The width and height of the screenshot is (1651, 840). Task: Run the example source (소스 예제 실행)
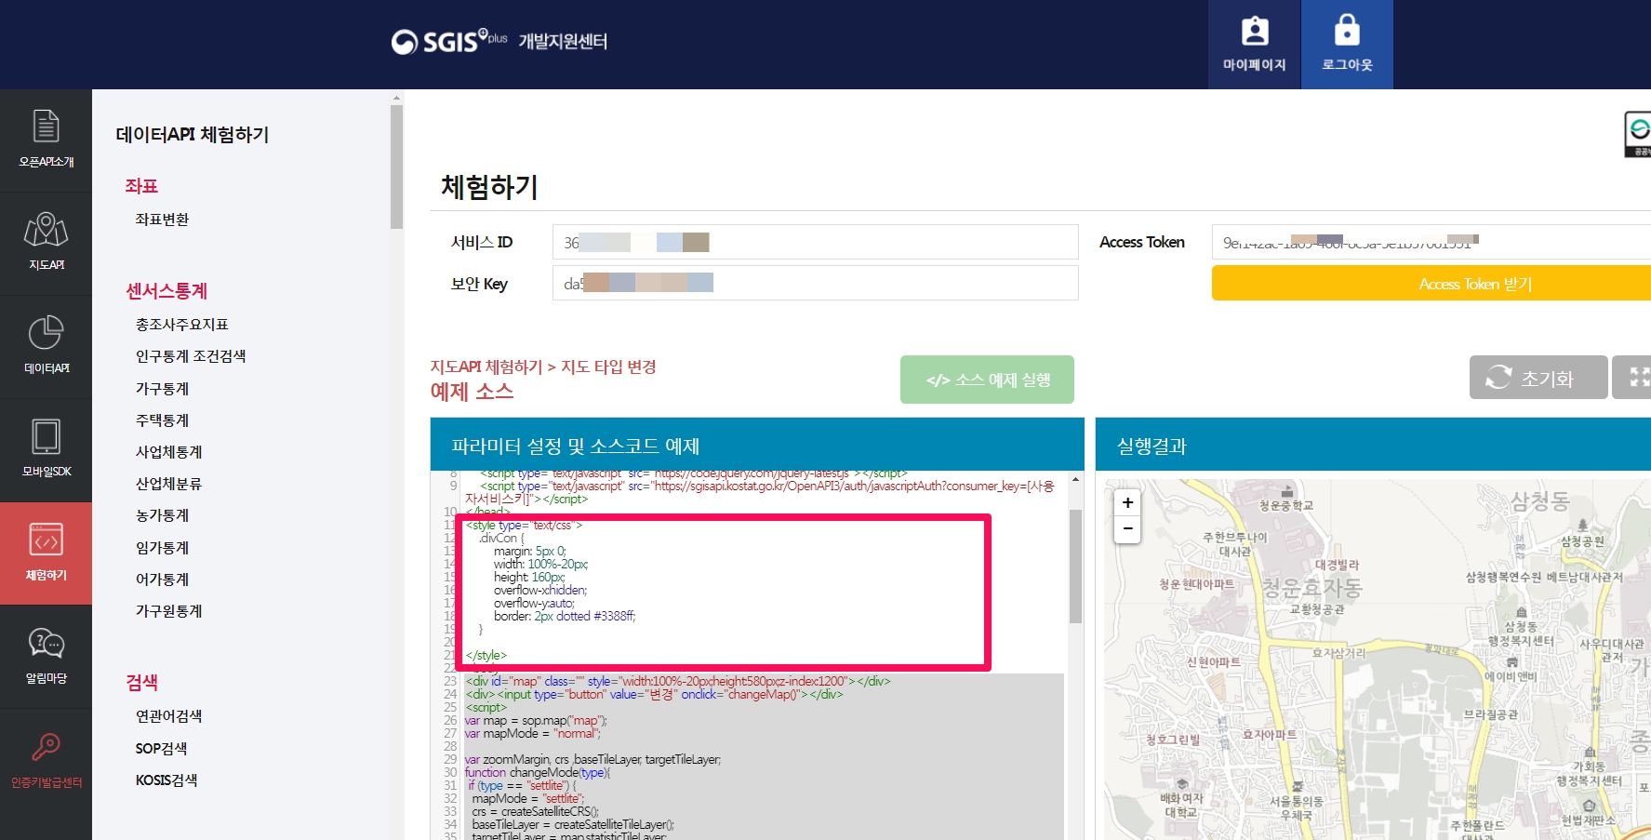tap(987, 380)
